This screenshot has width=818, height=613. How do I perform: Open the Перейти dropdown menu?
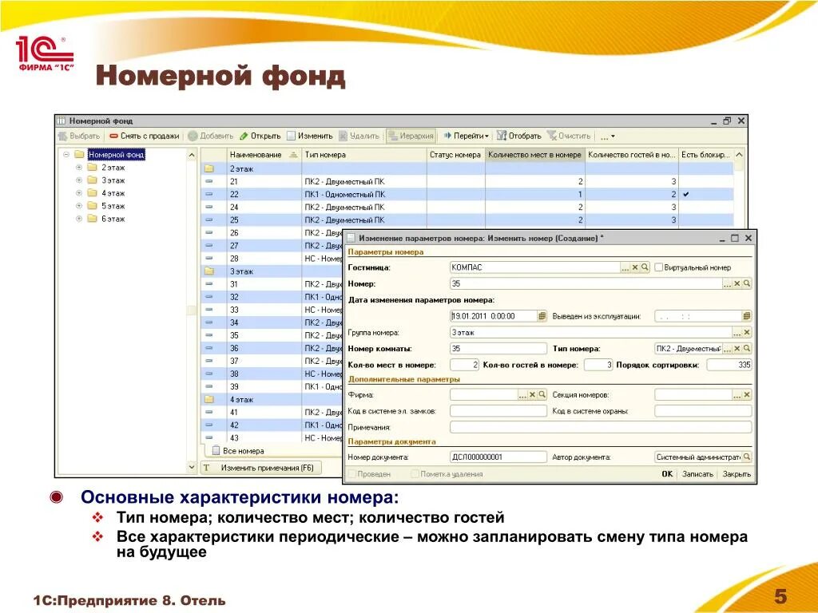click(466, 136)
